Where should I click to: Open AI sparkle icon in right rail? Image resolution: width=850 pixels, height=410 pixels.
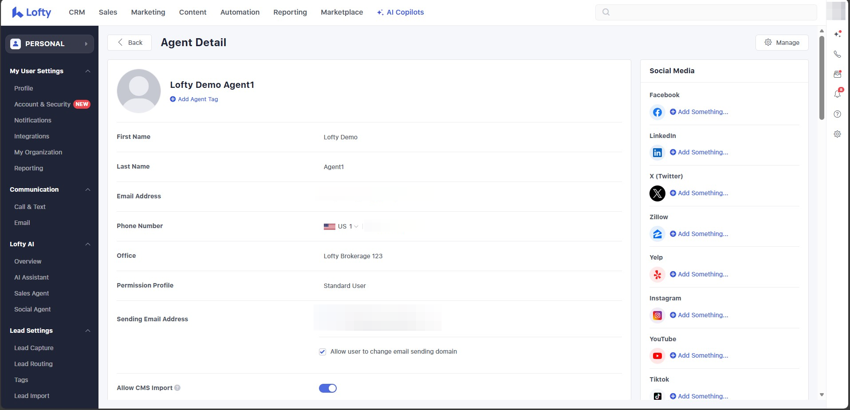pos(838,34)
